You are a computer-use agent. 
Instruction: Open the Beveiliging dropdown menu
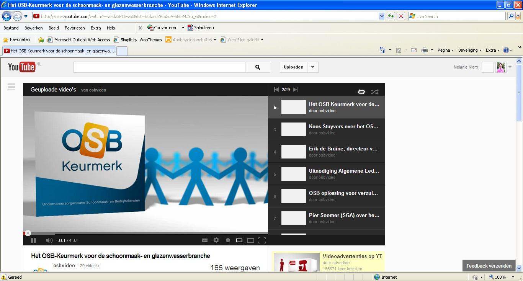(470, 50)
